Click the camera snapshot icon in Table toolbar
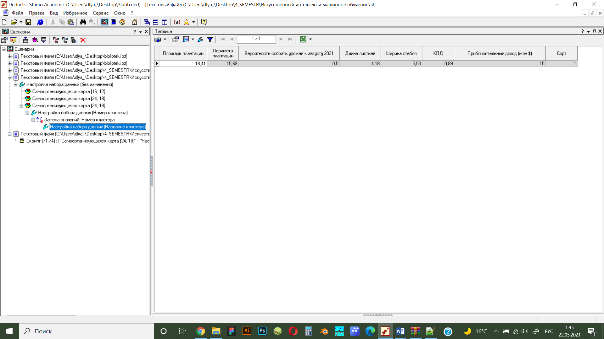 (158, 39)
